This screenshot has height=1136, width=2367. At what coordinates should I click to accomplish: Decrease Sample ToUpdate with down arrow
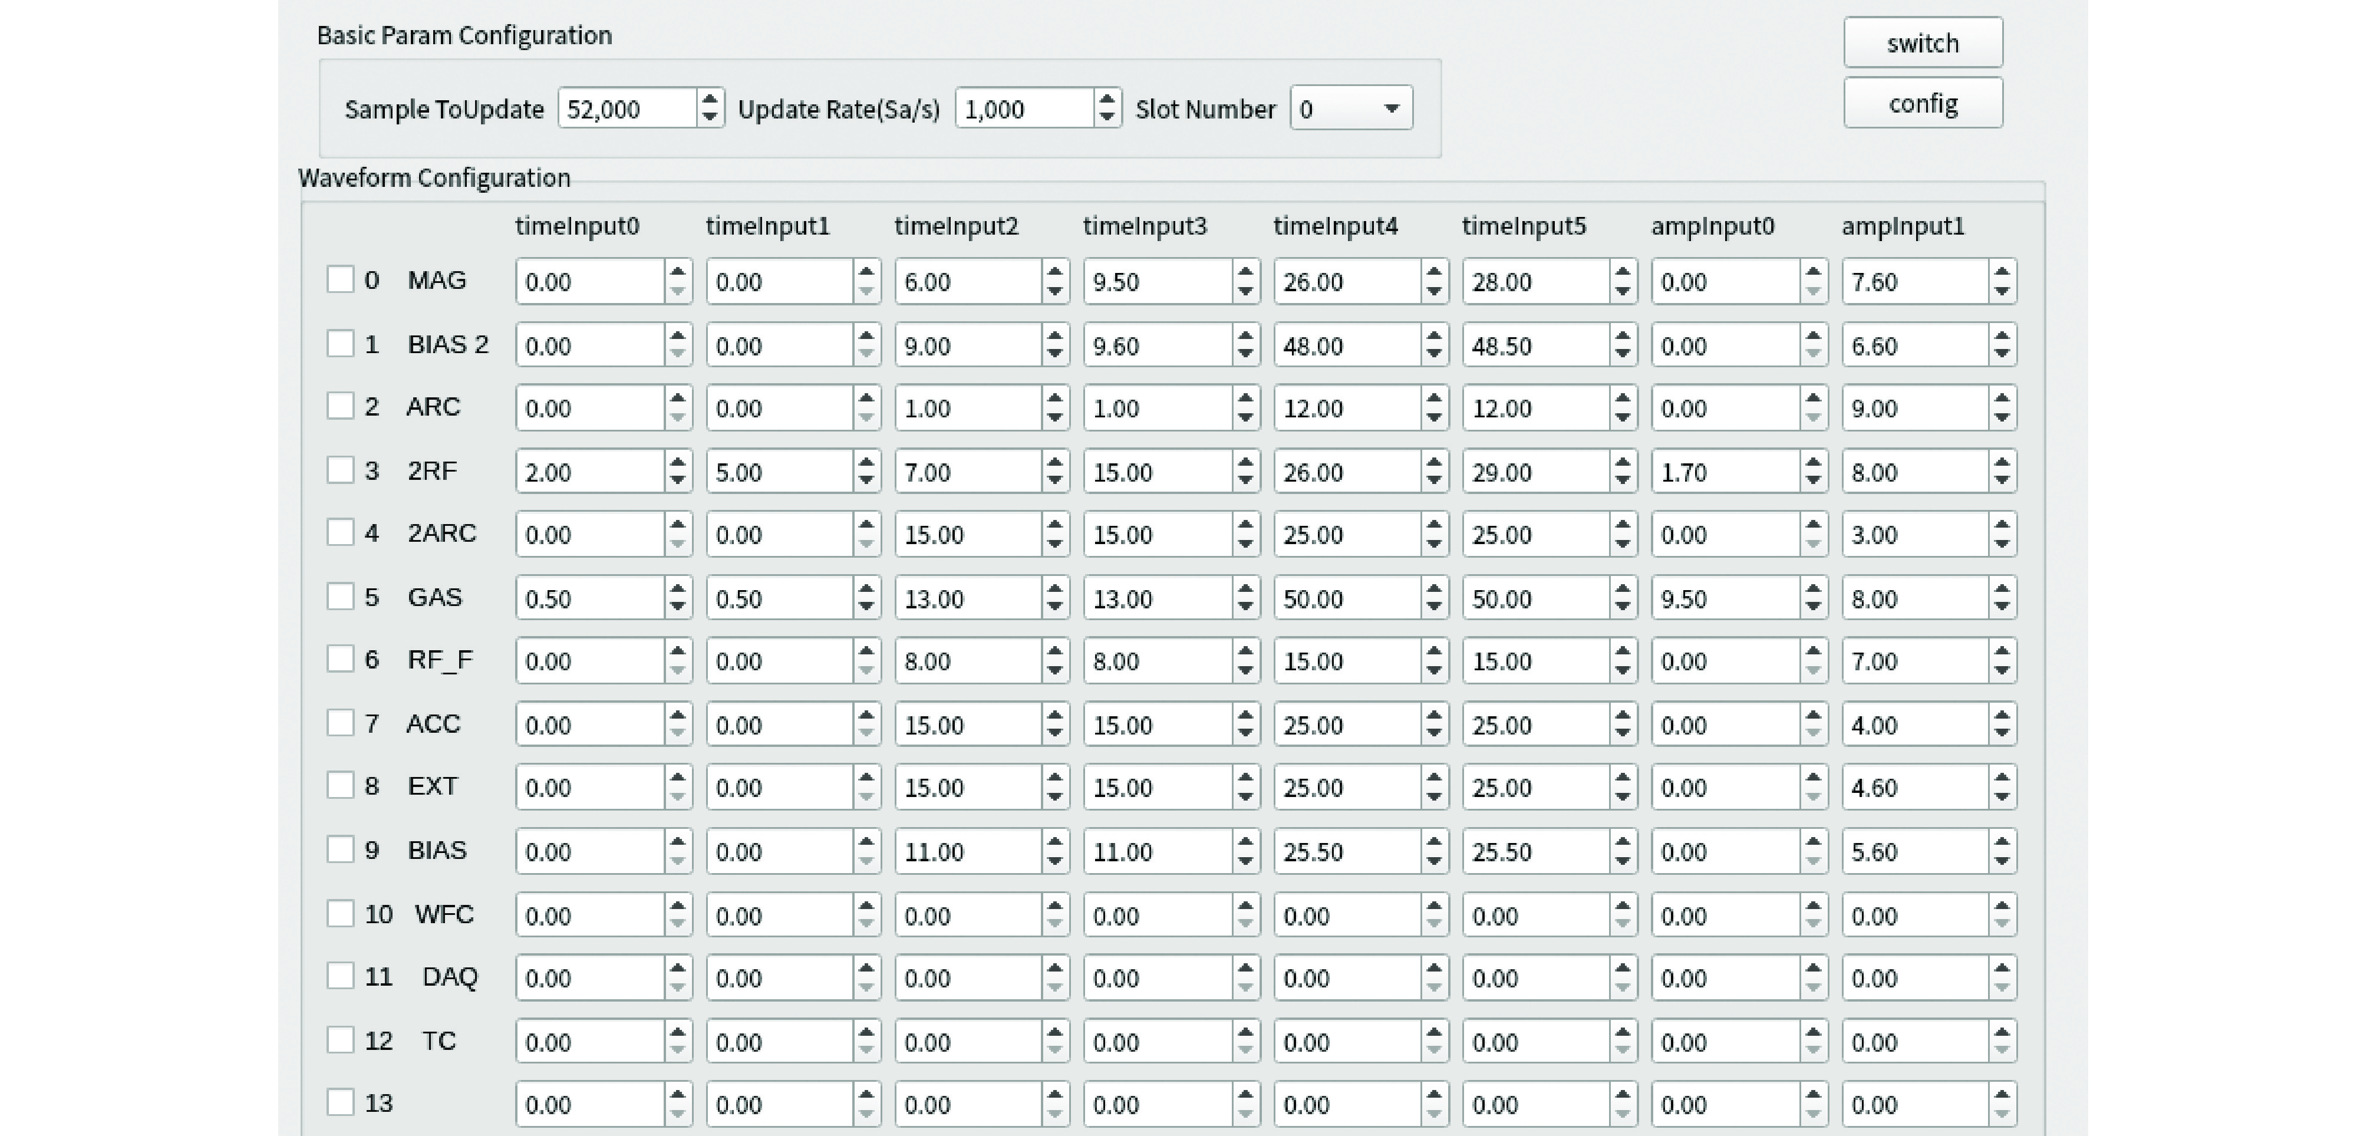710,118
